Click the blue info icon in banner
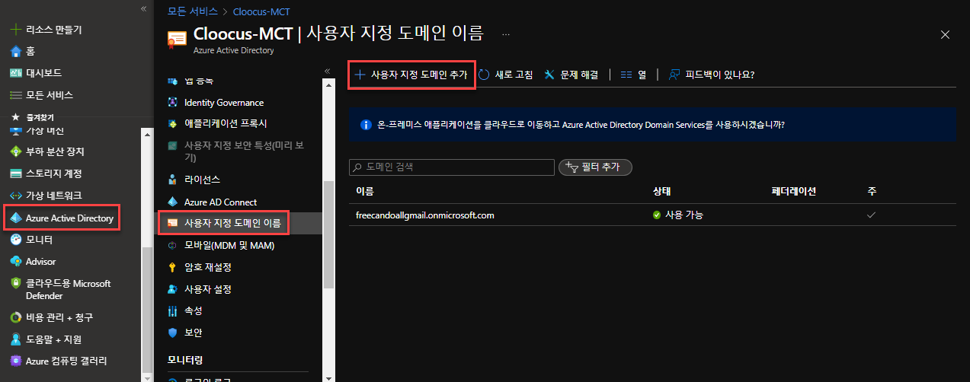 click(364, 124)
